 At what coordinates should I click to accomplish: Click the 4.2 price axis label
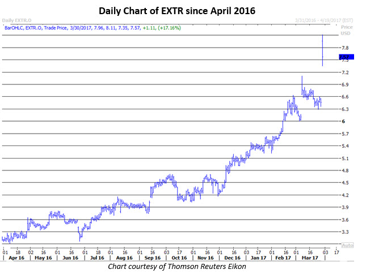coord(345,195)
